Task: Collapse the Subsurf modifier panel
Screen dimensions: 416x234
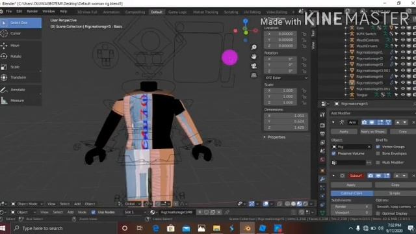Action: click(333, 175)
